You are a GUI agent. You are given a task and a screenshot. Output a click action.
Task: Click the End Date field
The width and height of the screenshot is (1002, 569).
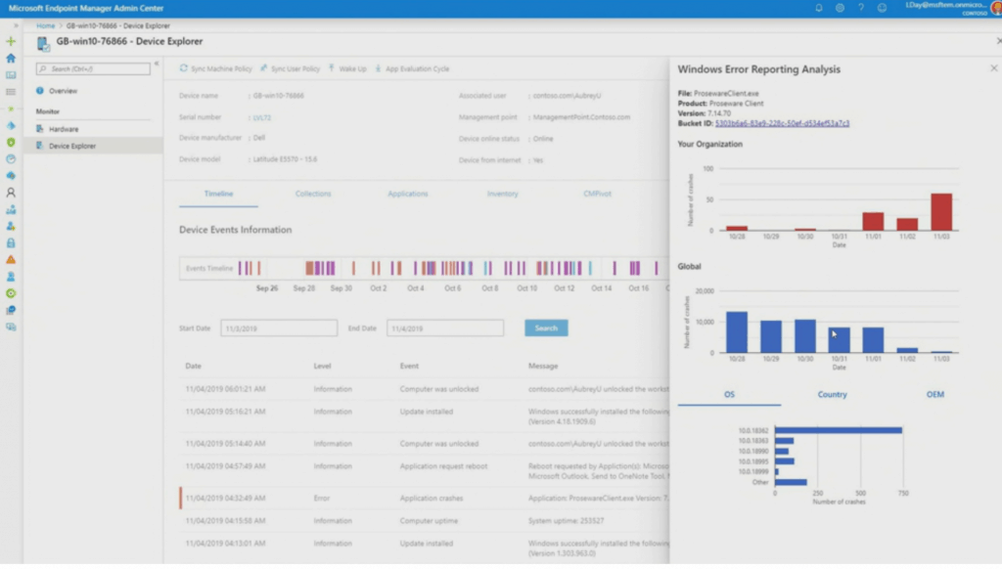pos(445,328)
